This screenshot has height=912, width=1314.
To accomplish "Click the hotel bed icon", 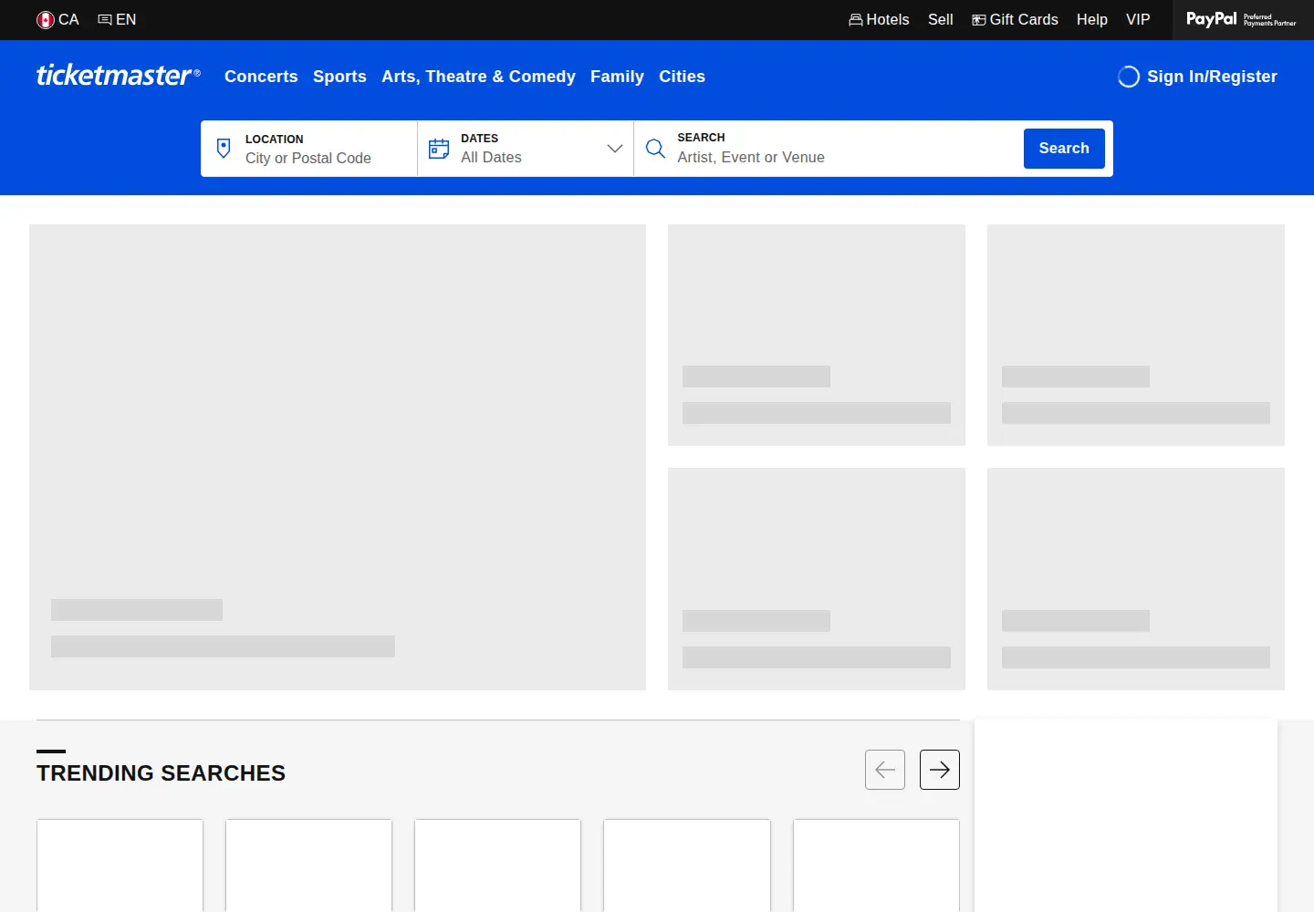I will click(855, 20).
